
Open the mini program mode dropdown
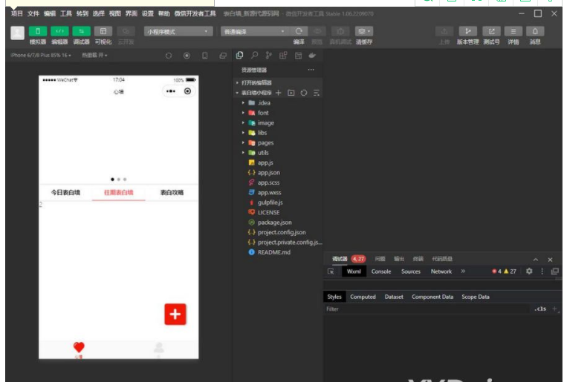point(178,31)
